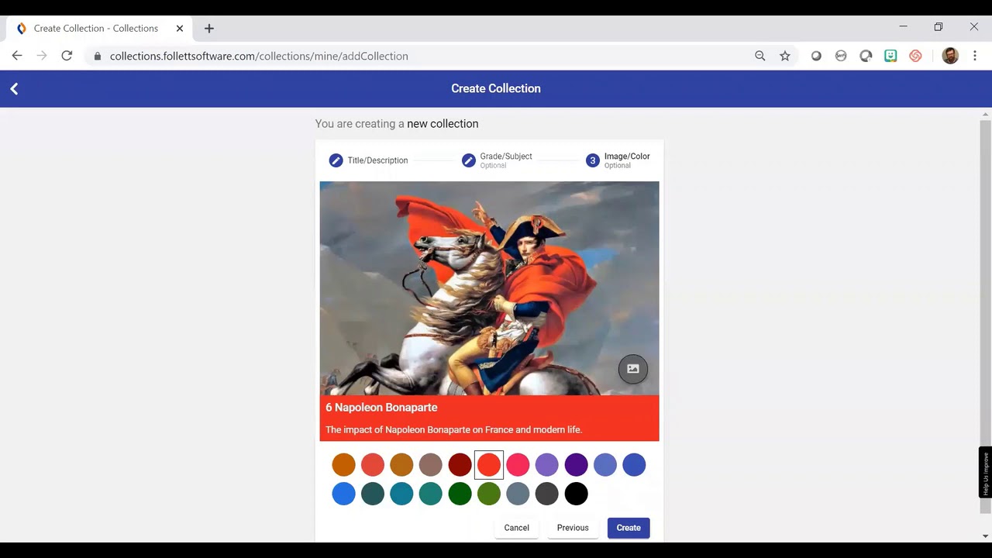
Task: Click the Title/Description step pencil icon
Action: click(x=336, y=160)
